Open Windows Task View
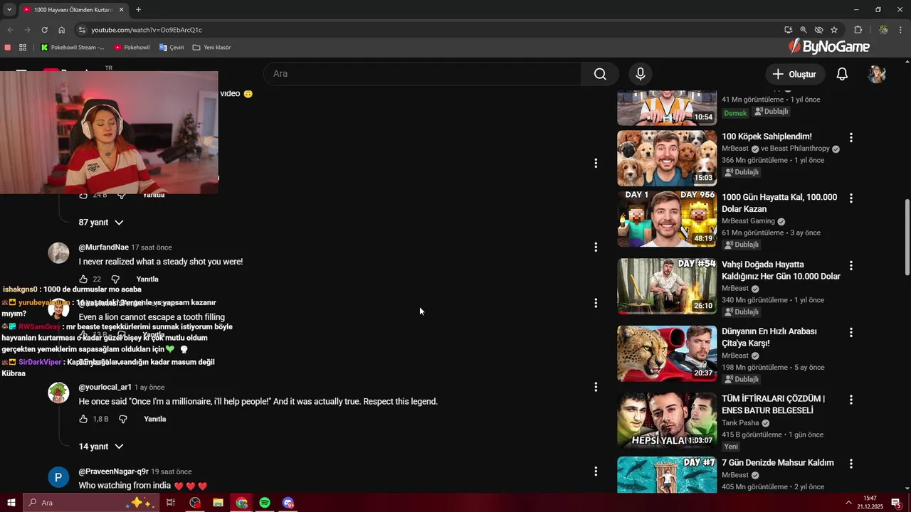The image size is (911, 512). (171, 503)
